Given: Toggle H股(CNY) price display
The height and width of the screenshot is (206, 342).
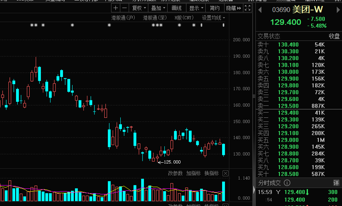Looking at the screenshot, I should pos(184,18).
